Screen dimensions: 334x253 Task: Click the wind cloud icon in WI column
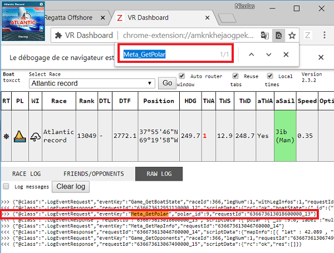coord(36,137)
